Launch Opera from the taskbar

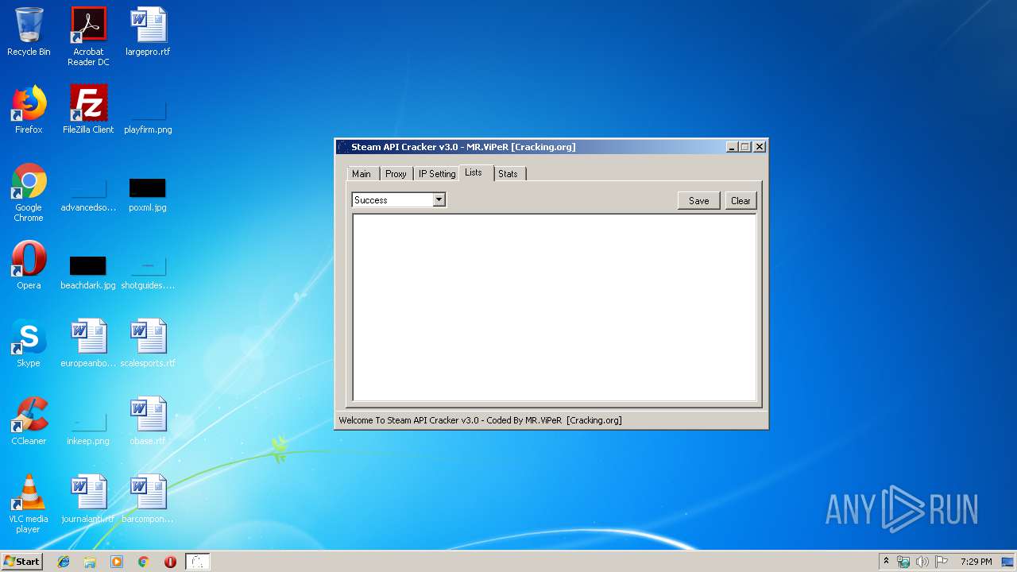click(170, 562)
